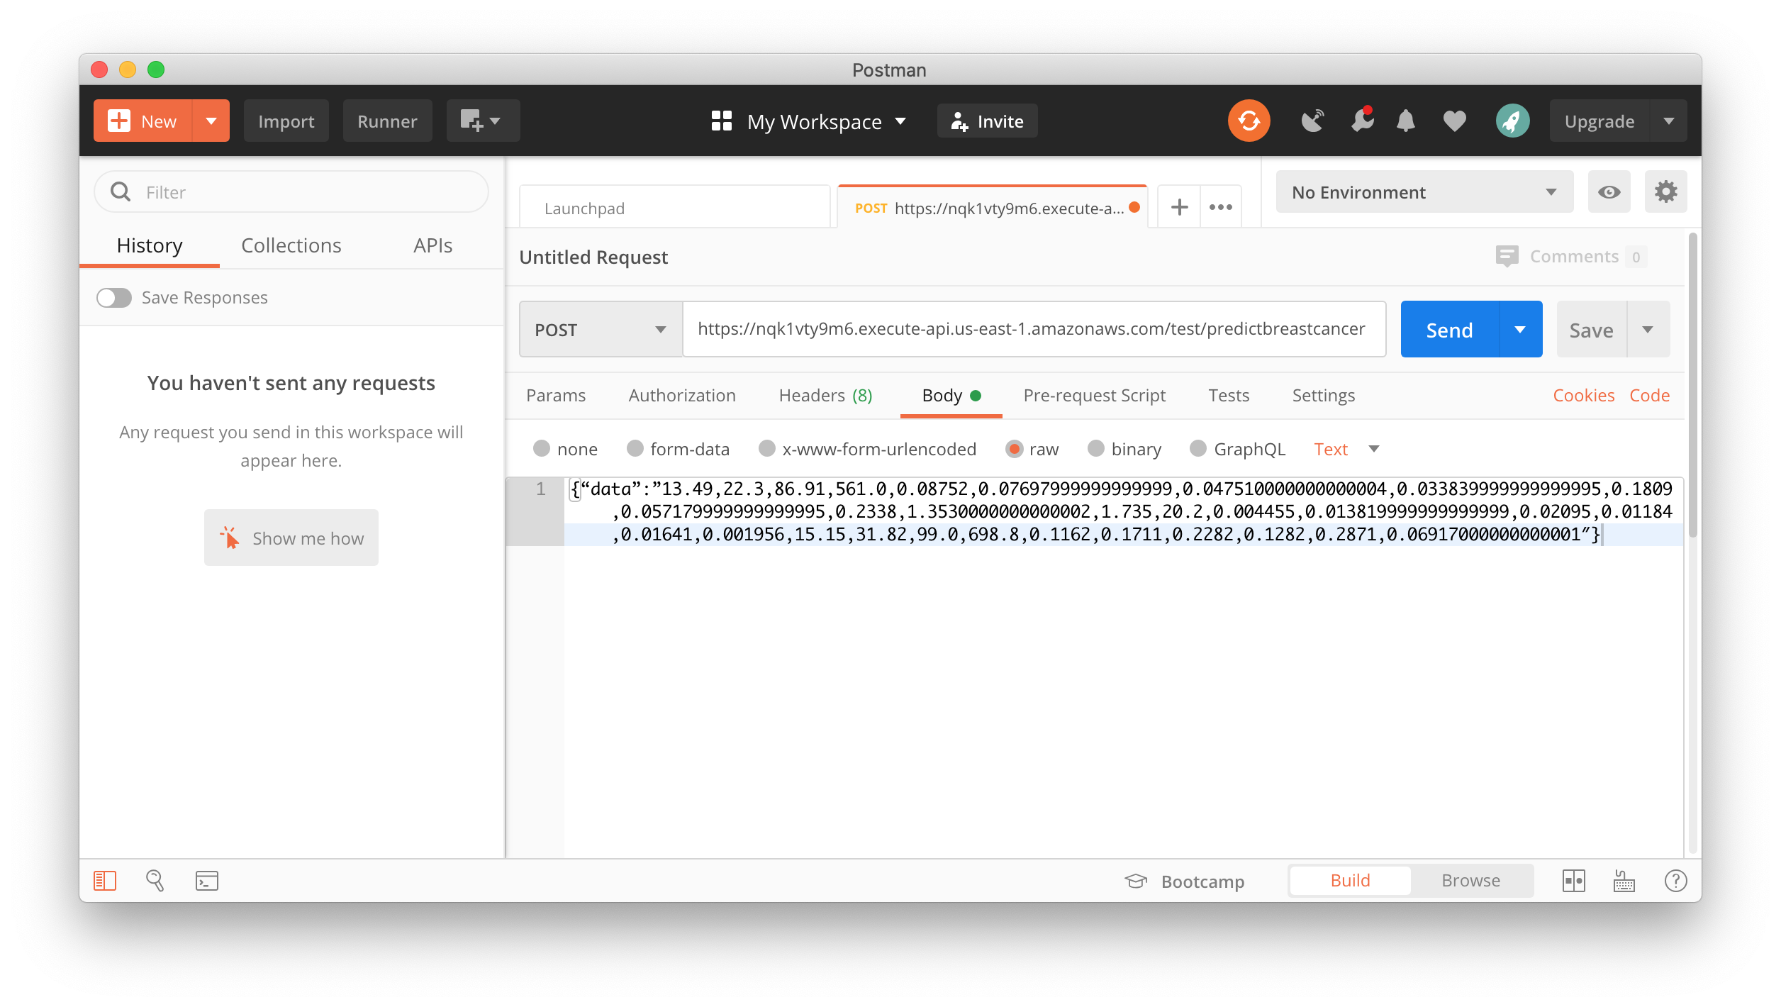
Task: Expand the Save button arrow dropdown
Action: [x=1648, y=330]
